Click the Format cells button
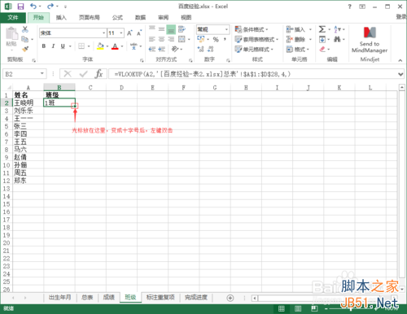This screenshot has width=407, height=314. pos(298,50)
